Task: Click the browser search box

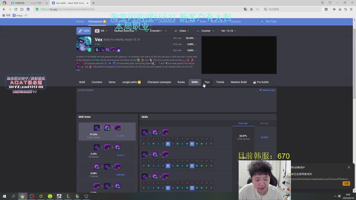Action: pyautogui.click(x=292, y=9)
